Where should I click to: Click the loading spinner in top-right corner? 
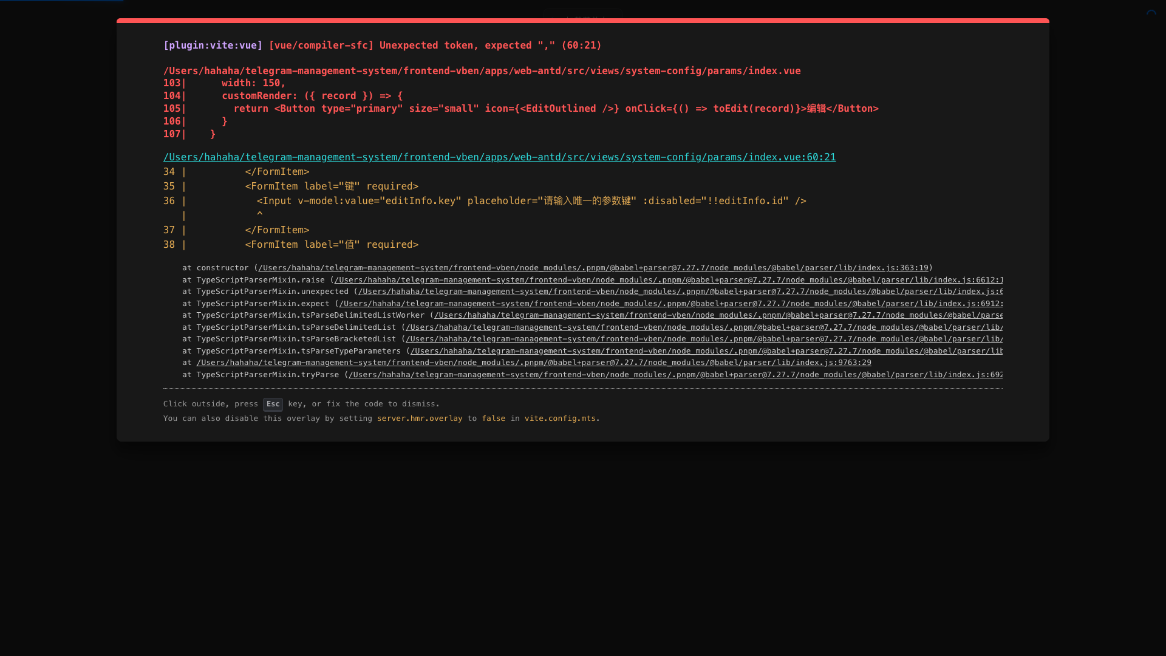click(1151, 13)
